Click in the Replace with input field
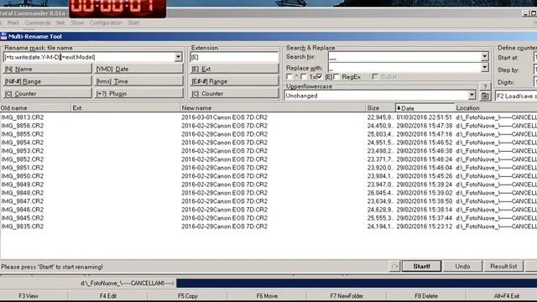Viewport: 537px width, 302px height. (404, 67)
